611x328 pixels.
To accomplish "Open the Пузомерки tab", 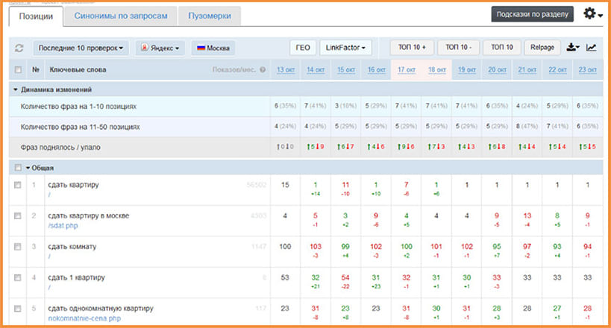I will coord(210,16).
